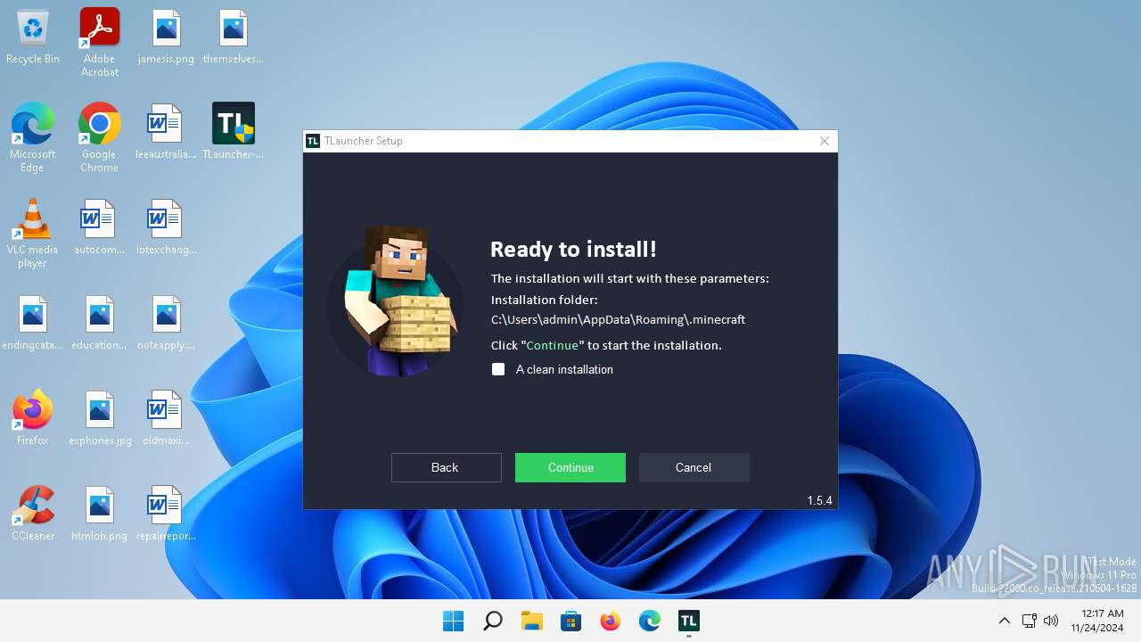Go Back in TLauncher Setup
This screenshot has width=1141, height=642.
(447, 467)
